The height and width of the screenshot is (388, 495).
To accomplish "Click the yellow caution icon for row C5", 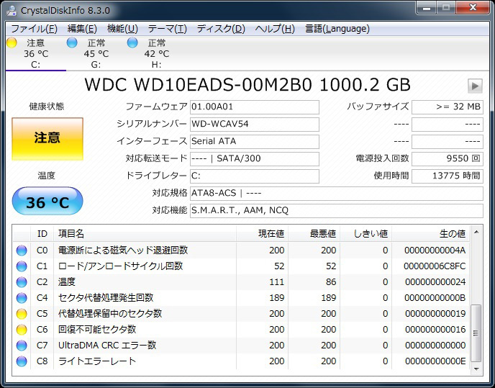I will coord(22,314).
